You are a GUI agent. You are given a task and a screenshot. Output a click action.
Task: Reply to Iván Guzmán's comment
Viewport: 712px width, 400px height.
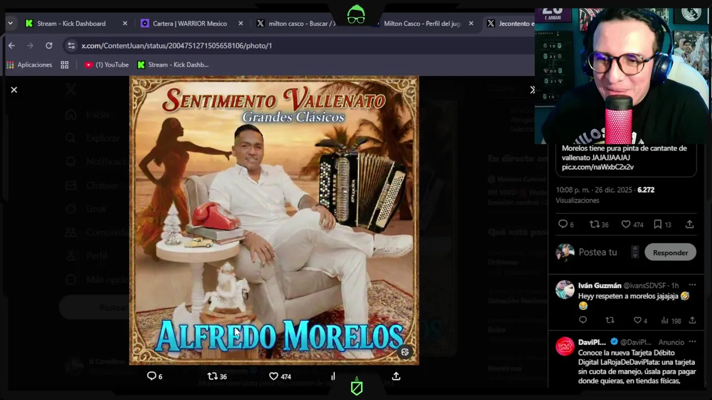(582, 320)
